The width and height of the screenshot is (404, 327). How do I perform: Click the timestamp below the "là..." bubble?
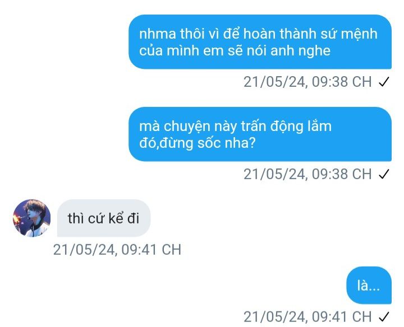(307, 316)
